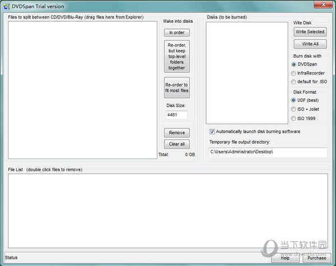Open Help

(285, 258)
